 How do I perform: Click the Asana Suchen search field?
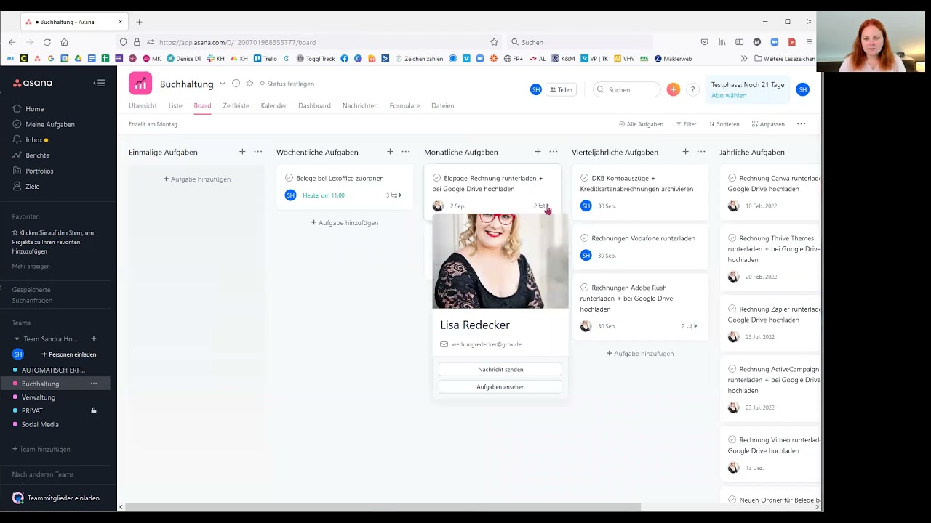click(628, 89)
